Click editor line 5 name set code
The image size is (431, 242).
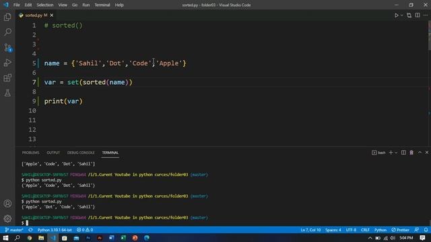point(115,63)
